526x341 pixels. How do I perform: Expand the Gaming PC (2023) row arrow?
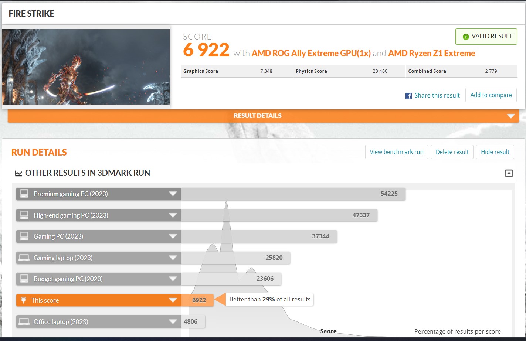pyautogui.click(x=173, y=236)
